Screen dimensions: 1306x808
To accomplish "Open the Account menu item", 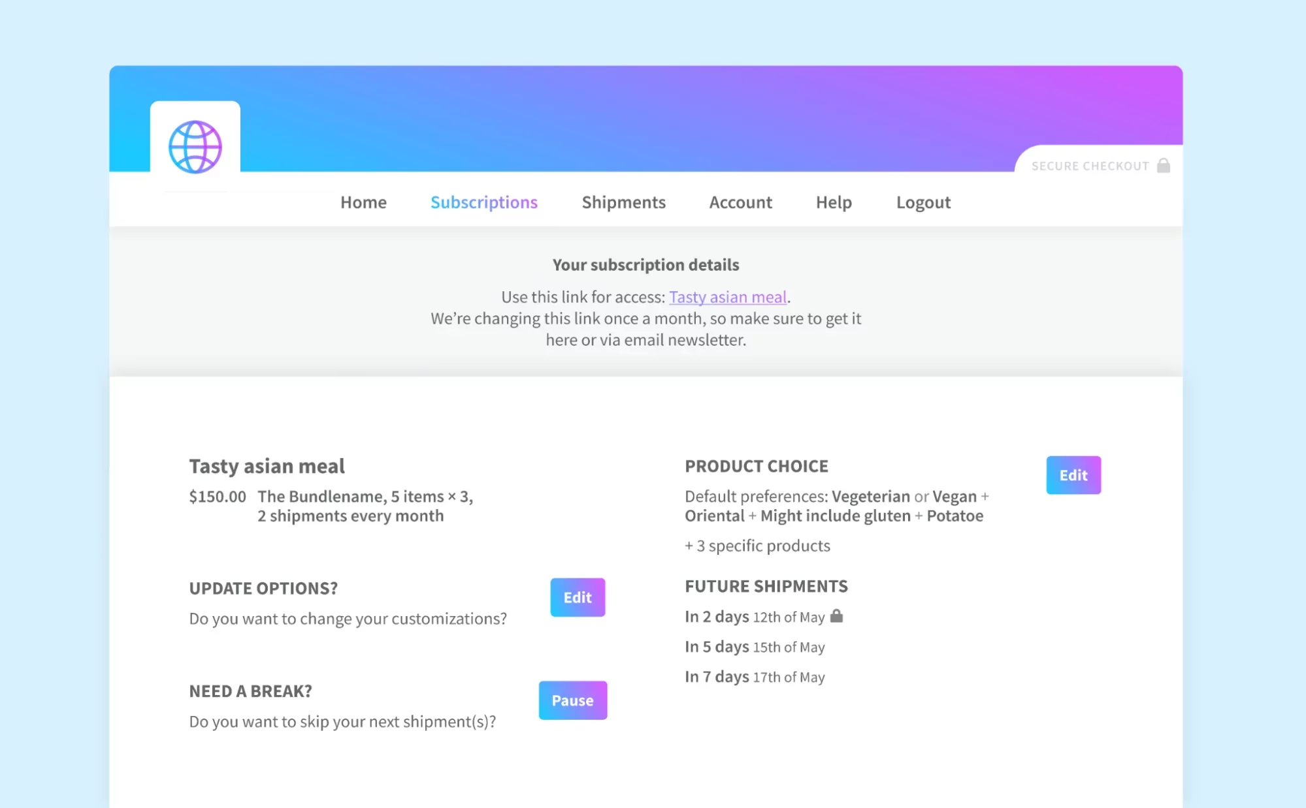I will [x=740, y=202].
